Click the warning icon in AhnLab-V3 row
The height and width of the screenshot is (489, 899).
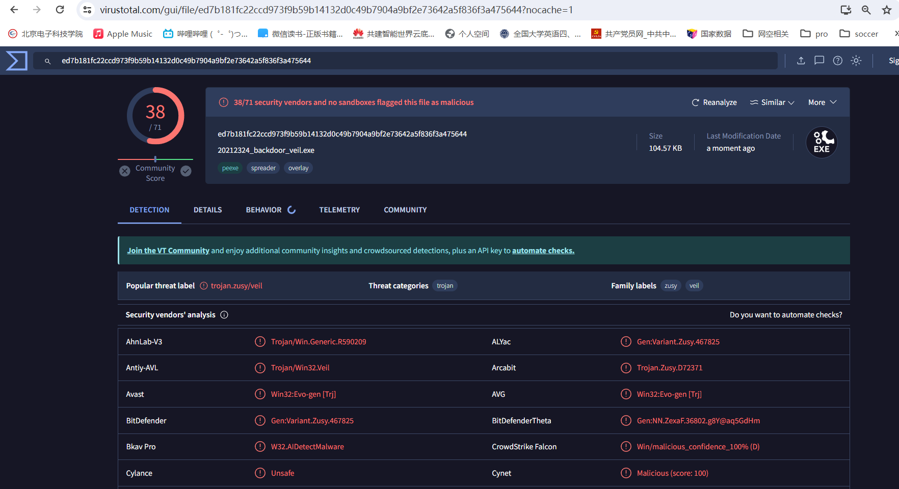pos(260,341)
